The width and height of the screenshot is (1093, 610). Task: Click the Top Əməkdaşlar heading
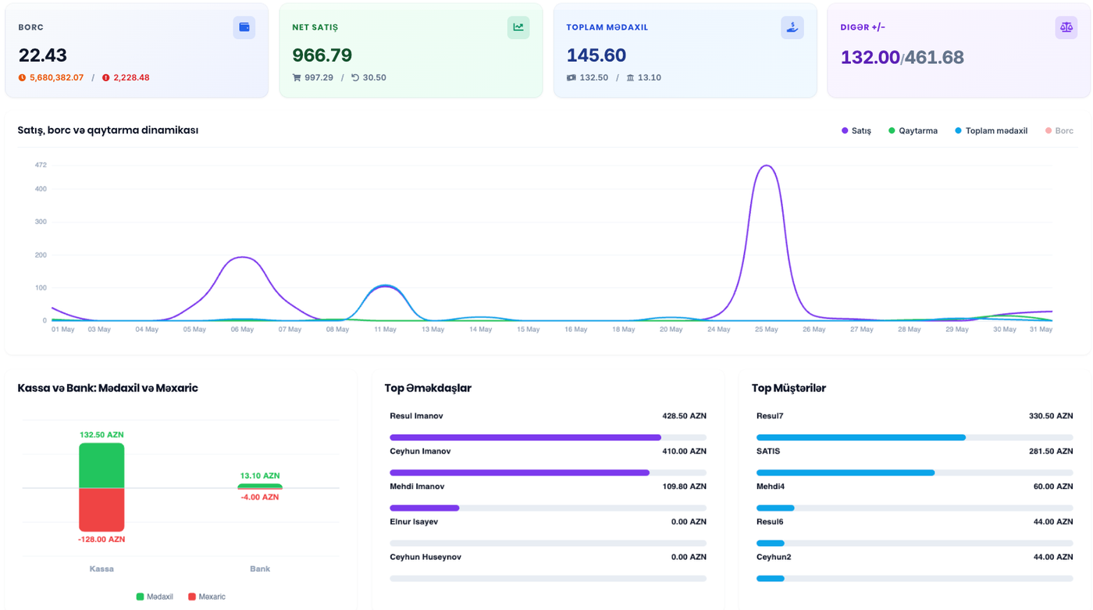pyautogui.click(x=428, y=388)
